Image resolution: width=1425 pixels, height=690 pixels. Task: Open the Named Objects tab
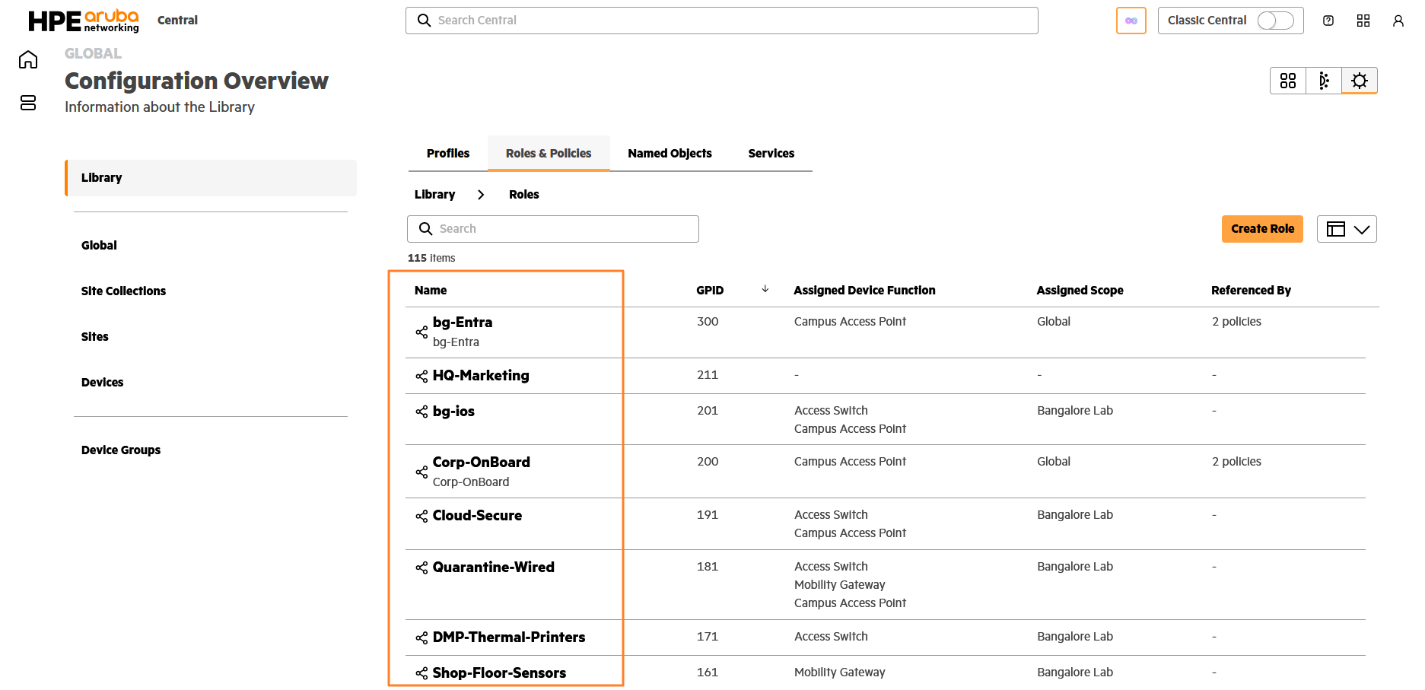[x=670, y=154]
